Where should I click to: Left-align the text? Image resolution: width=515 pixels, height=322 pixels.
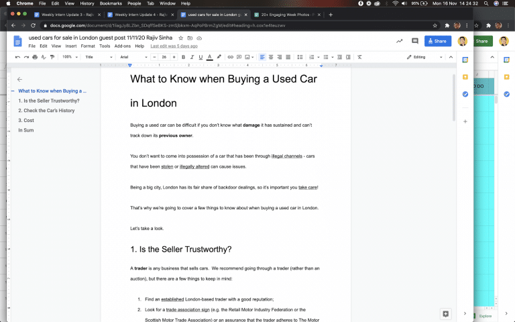click(262, 57)
